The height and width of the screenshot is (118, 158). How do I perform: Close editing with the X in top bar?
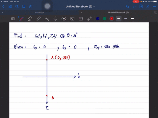tap(148, 7)
